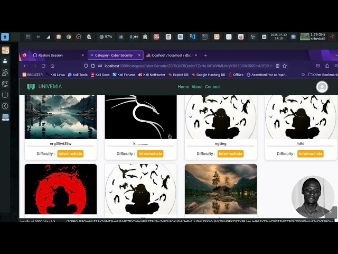Open the Other Bookmarks folder

pos(323,75)
